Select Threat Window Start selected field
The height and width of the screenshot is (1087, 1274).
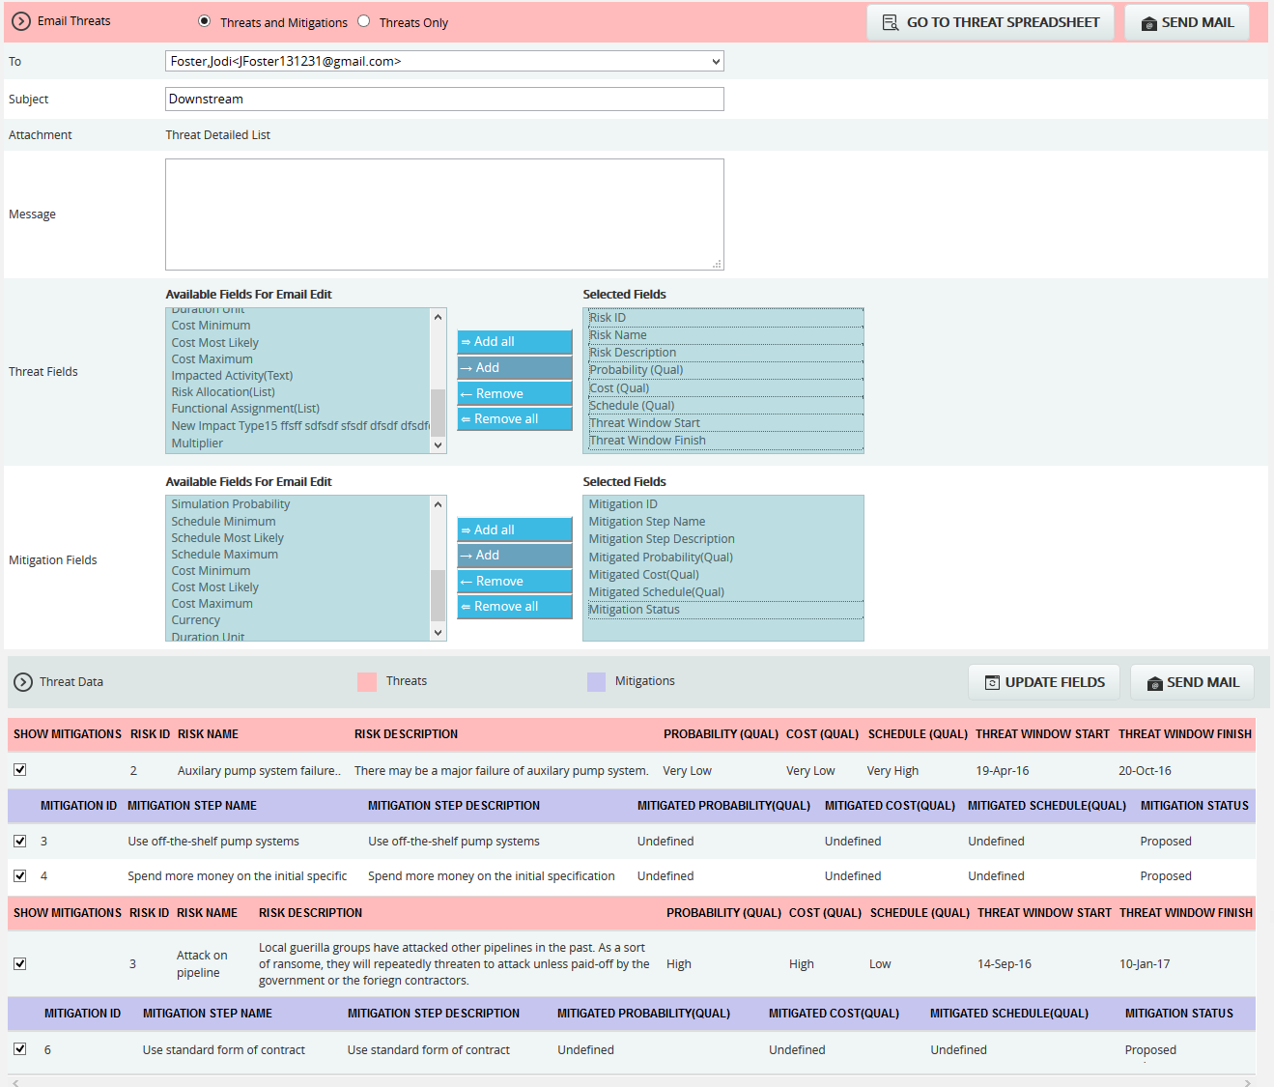[x=724, y=423]
